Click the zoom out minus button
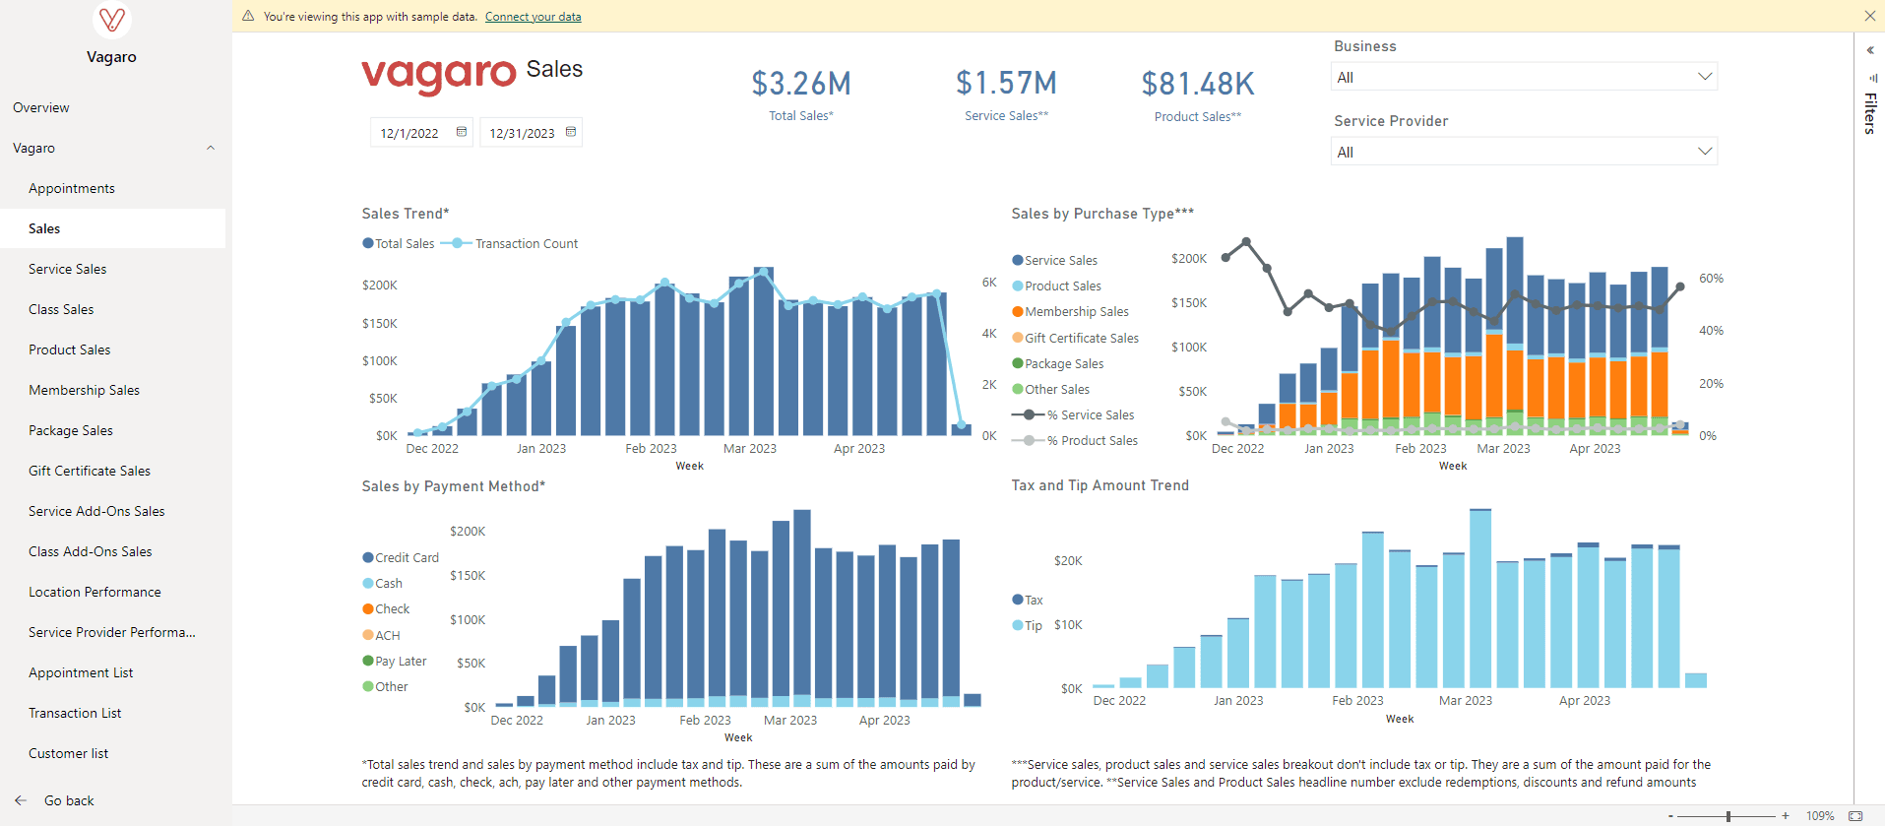 coord(1670,816)
